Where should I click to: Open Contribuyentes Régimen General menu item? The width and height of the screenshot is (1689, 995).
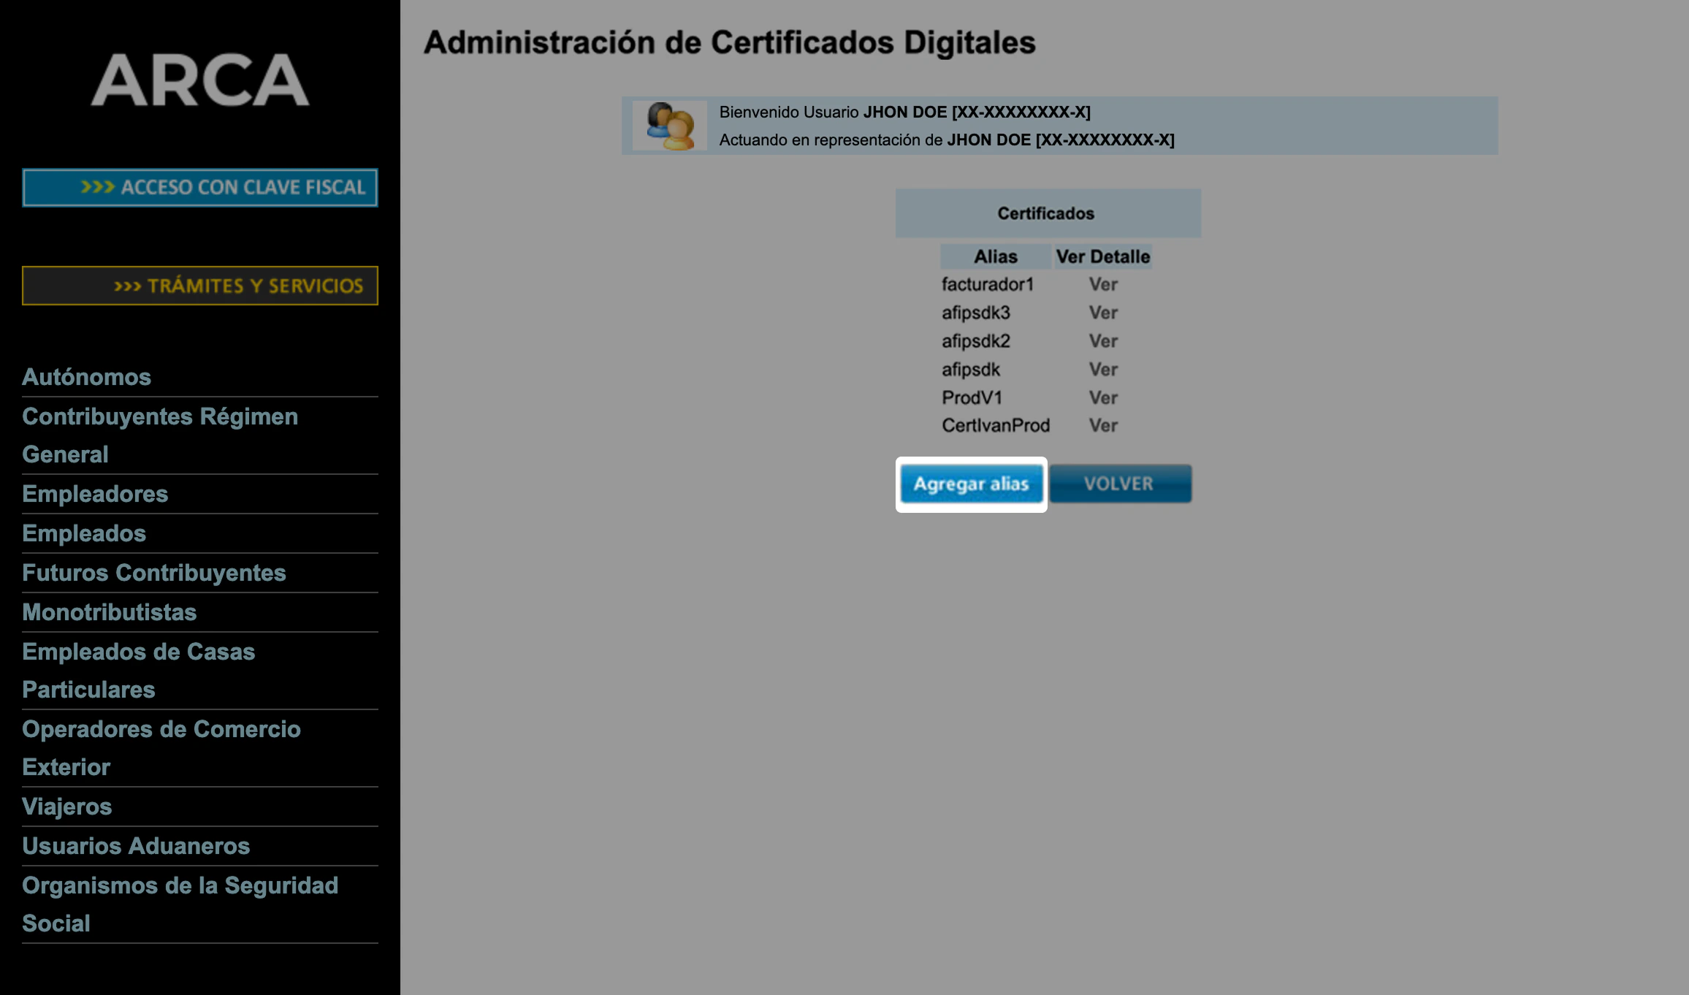pos(159,416)
